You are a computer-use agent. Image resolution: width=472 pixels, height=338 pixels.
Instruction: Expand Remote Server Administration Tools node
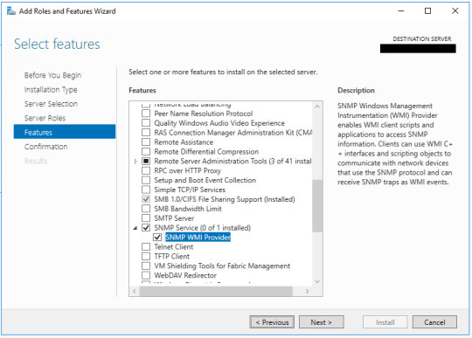tap(135, 162)
